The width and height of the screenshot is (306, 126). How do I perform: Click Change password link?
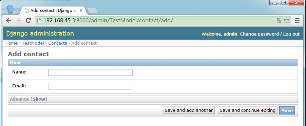tap(259, 34)
